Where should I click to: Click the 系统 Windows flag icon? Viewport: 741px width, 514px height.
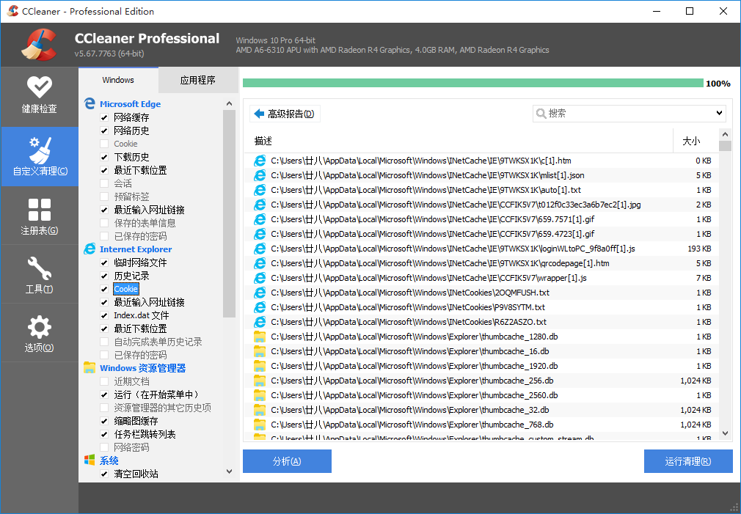[x=90, y=460]
